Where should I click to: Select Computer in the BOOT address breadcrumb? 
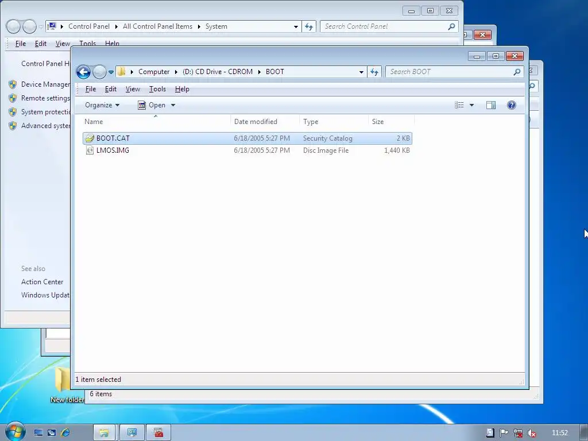154,72
